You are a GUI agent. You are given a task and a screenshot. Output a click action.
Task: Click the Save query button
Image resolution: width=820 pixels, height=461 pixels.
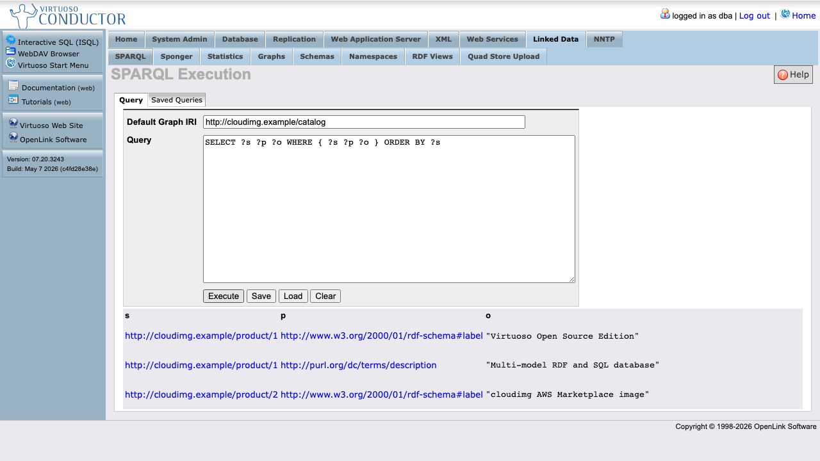(261, 296)
